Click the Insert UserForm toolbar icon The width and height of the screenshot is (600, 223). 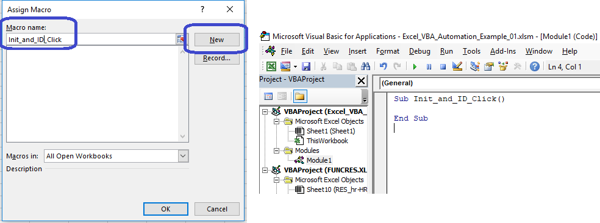coord(286,66)
